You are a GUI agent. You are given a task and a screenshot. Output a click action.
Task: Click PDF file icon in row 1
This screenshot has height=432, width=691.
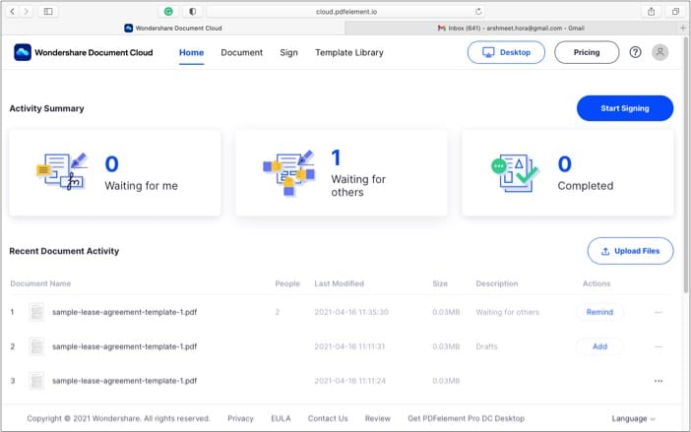pyautogui.click(x=36, y=312)
